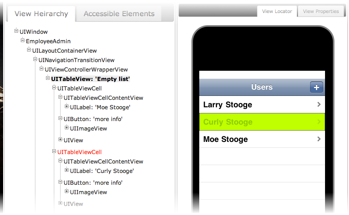
Task: Collapse UINavigationTransitionView node
Action: pyautogui.click(x=35, y=59)
